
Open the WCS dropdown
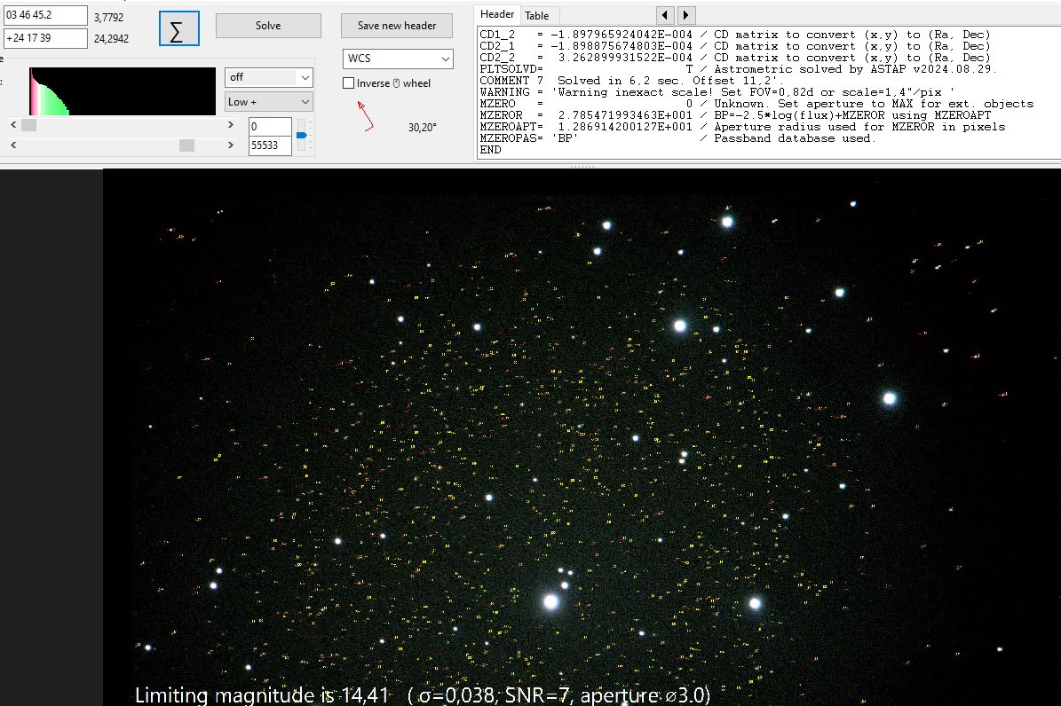(x=398, y=59)
